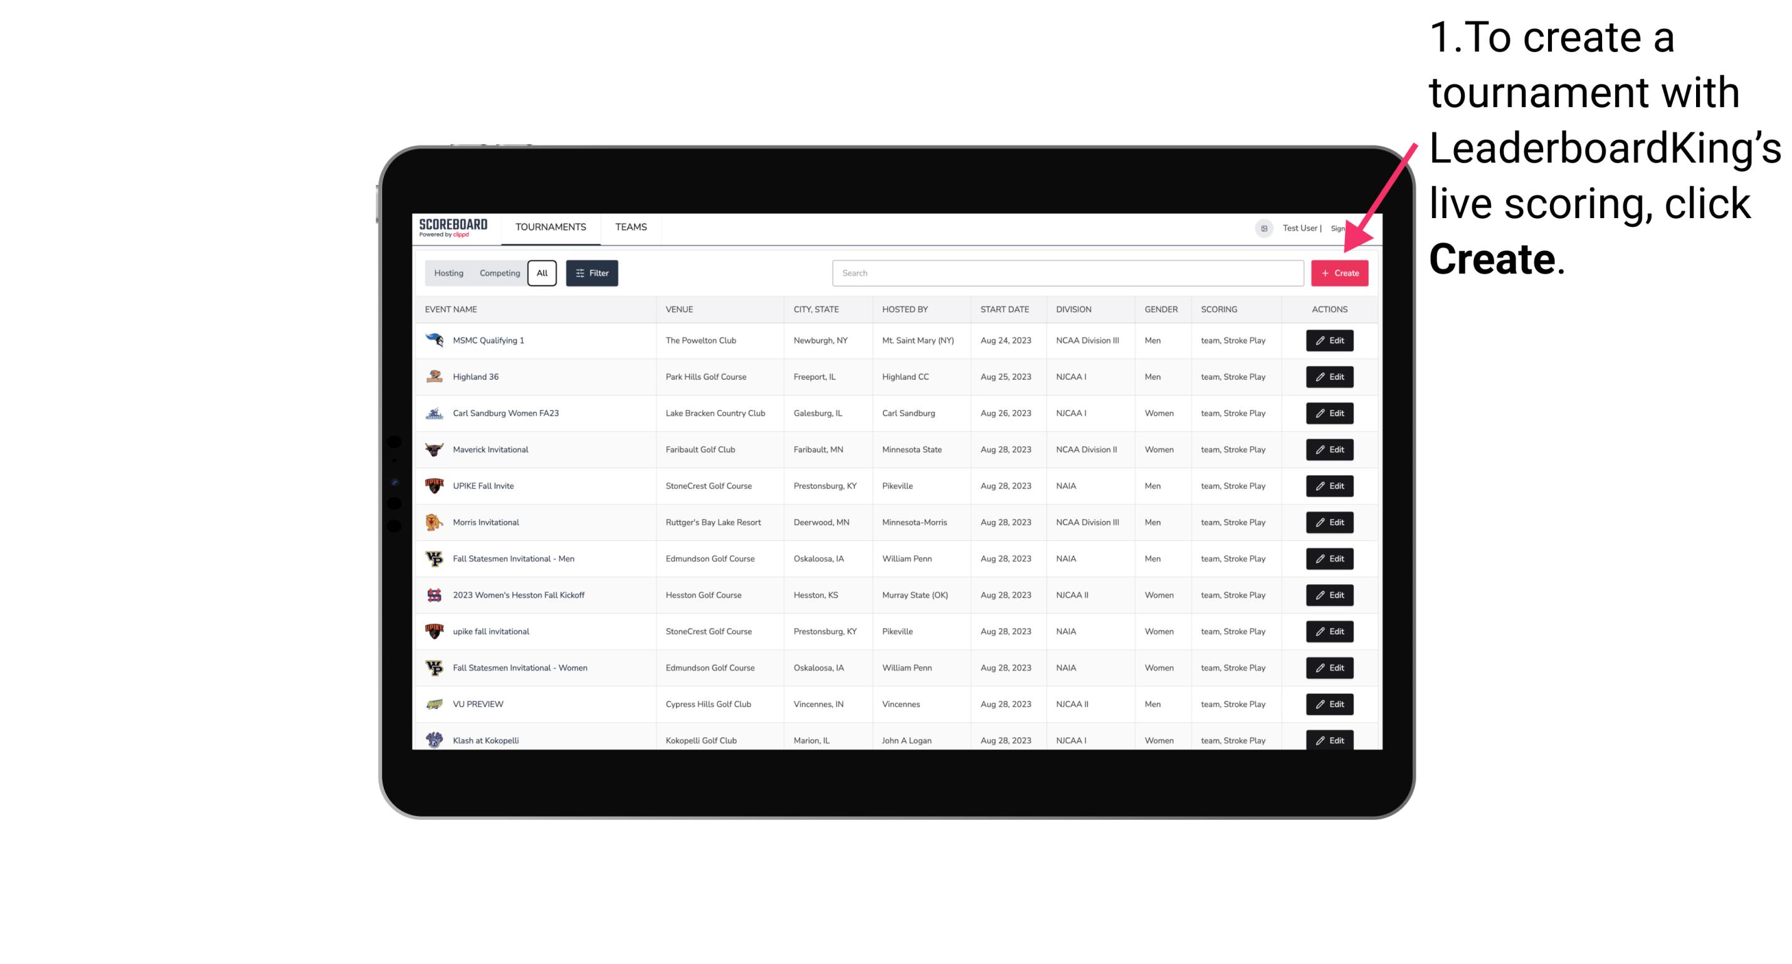This screenshot has width=1792, height=964.
Task: Expand the DIVISION column header
Action: point(1073,310)
